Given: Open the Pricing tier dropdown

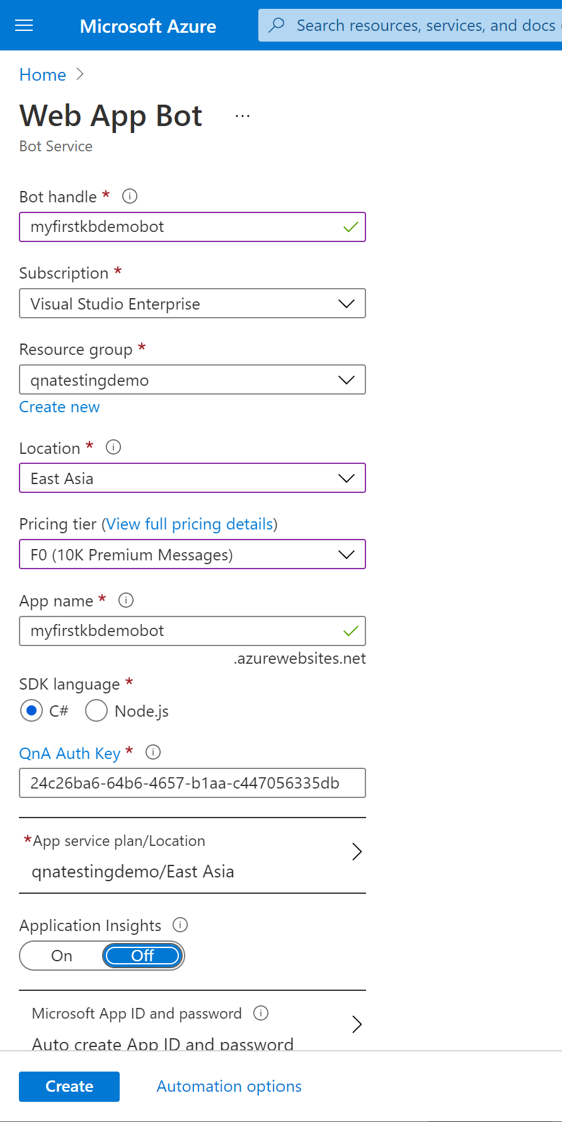Looking at the screenshot, I should tap(192, 555).
